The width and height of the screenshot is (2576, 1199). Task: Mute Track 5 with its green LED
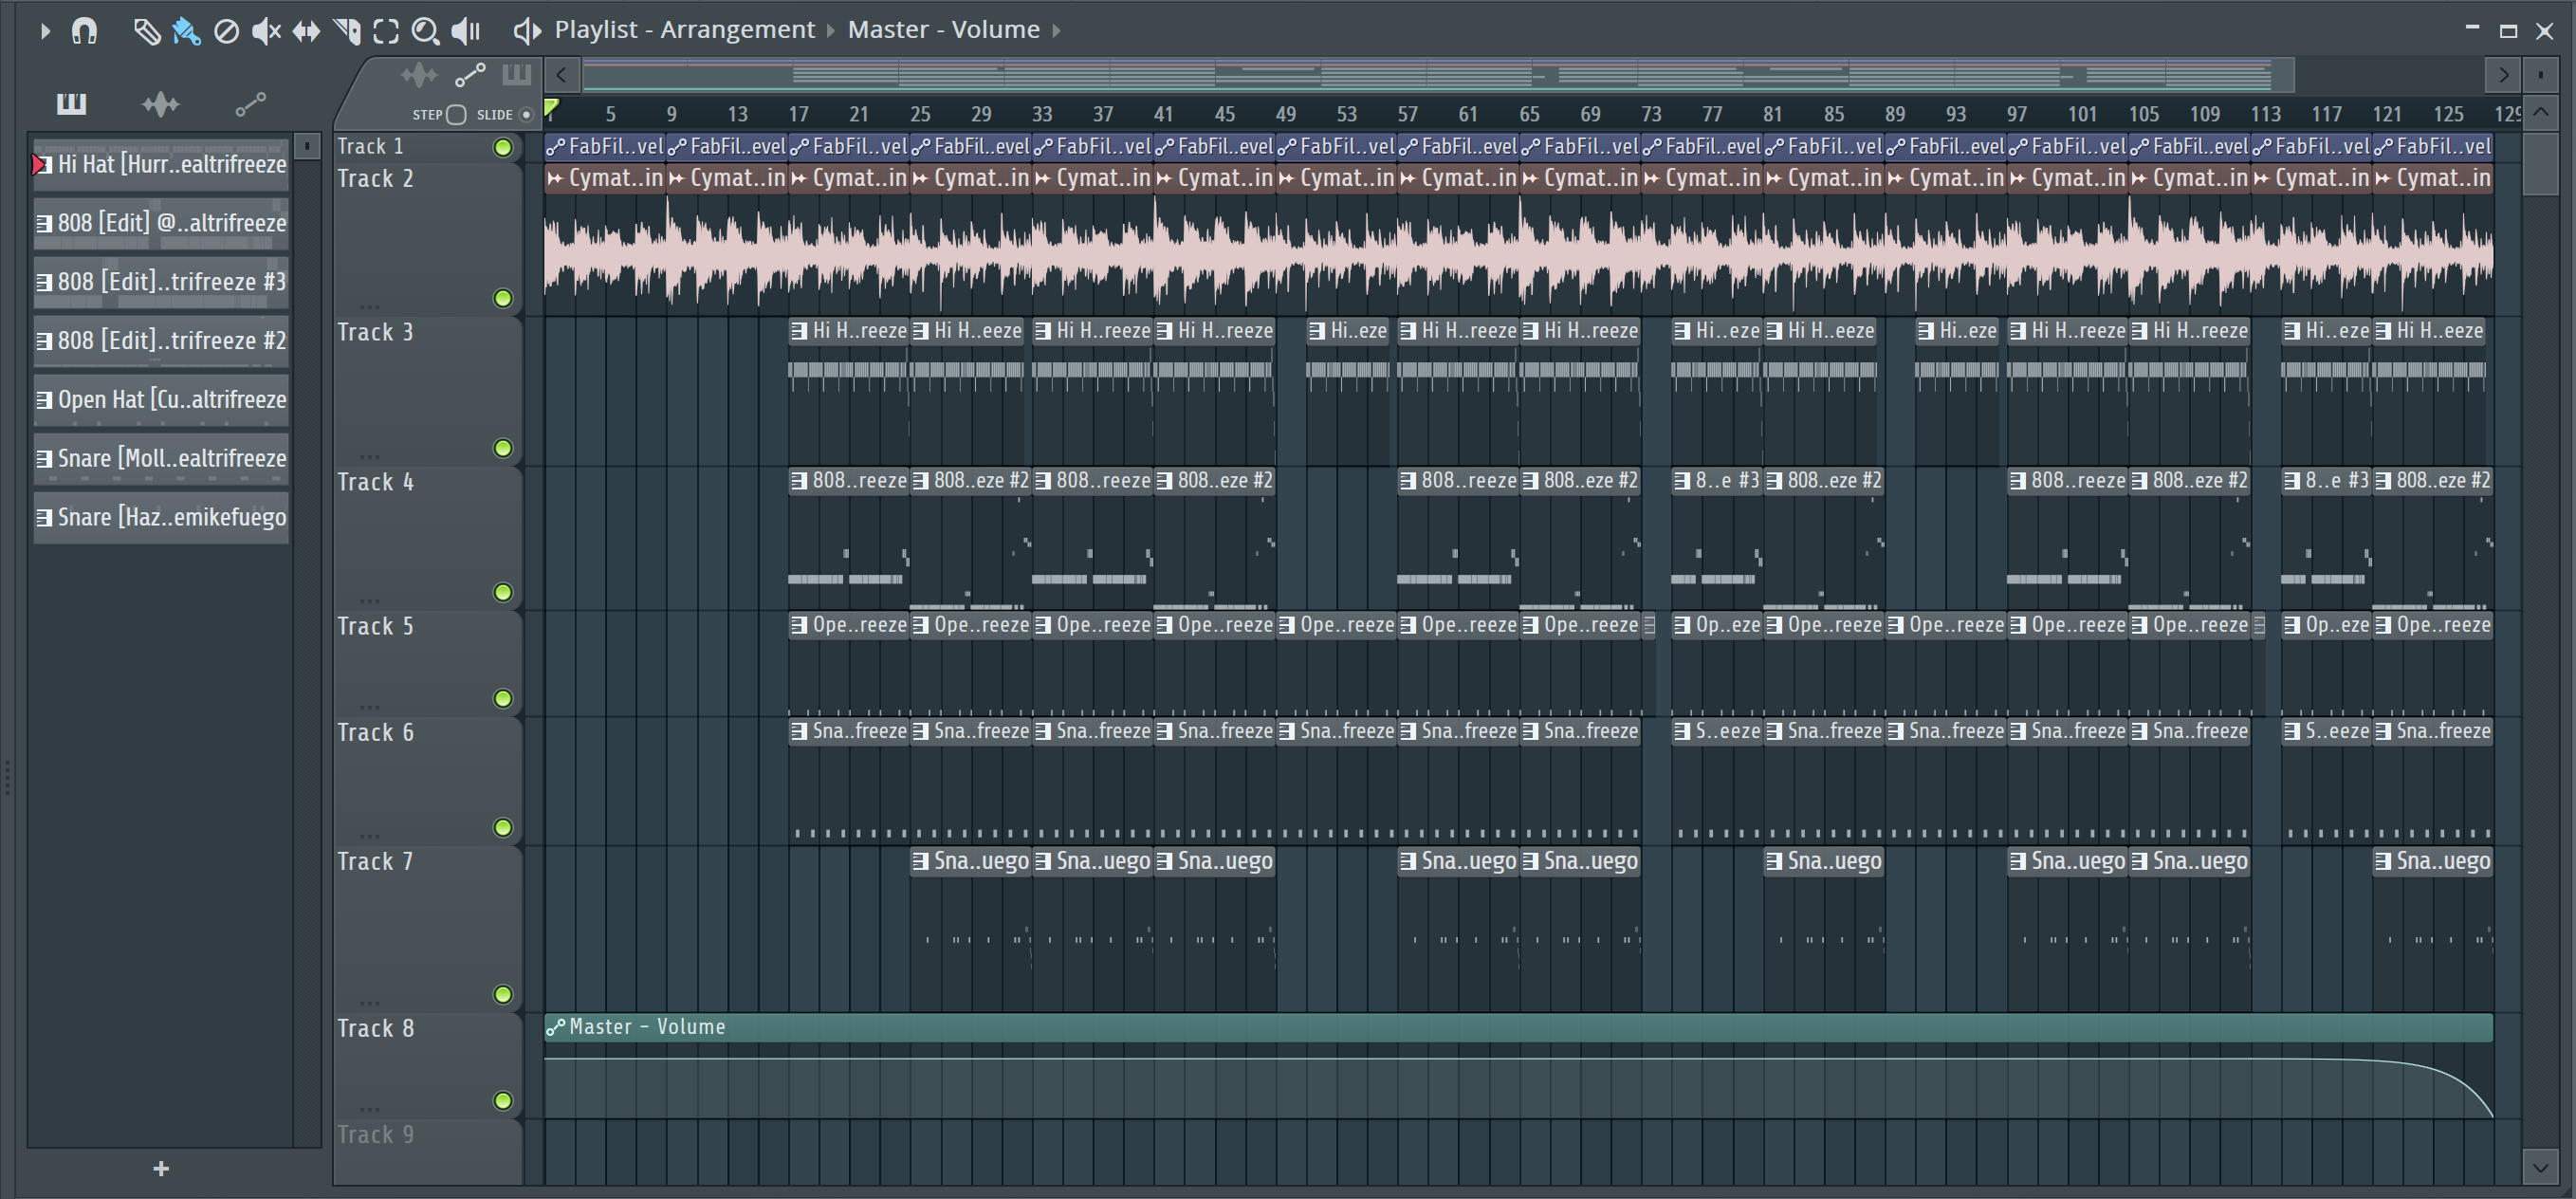pyautogui.click(x=503, y=698)
